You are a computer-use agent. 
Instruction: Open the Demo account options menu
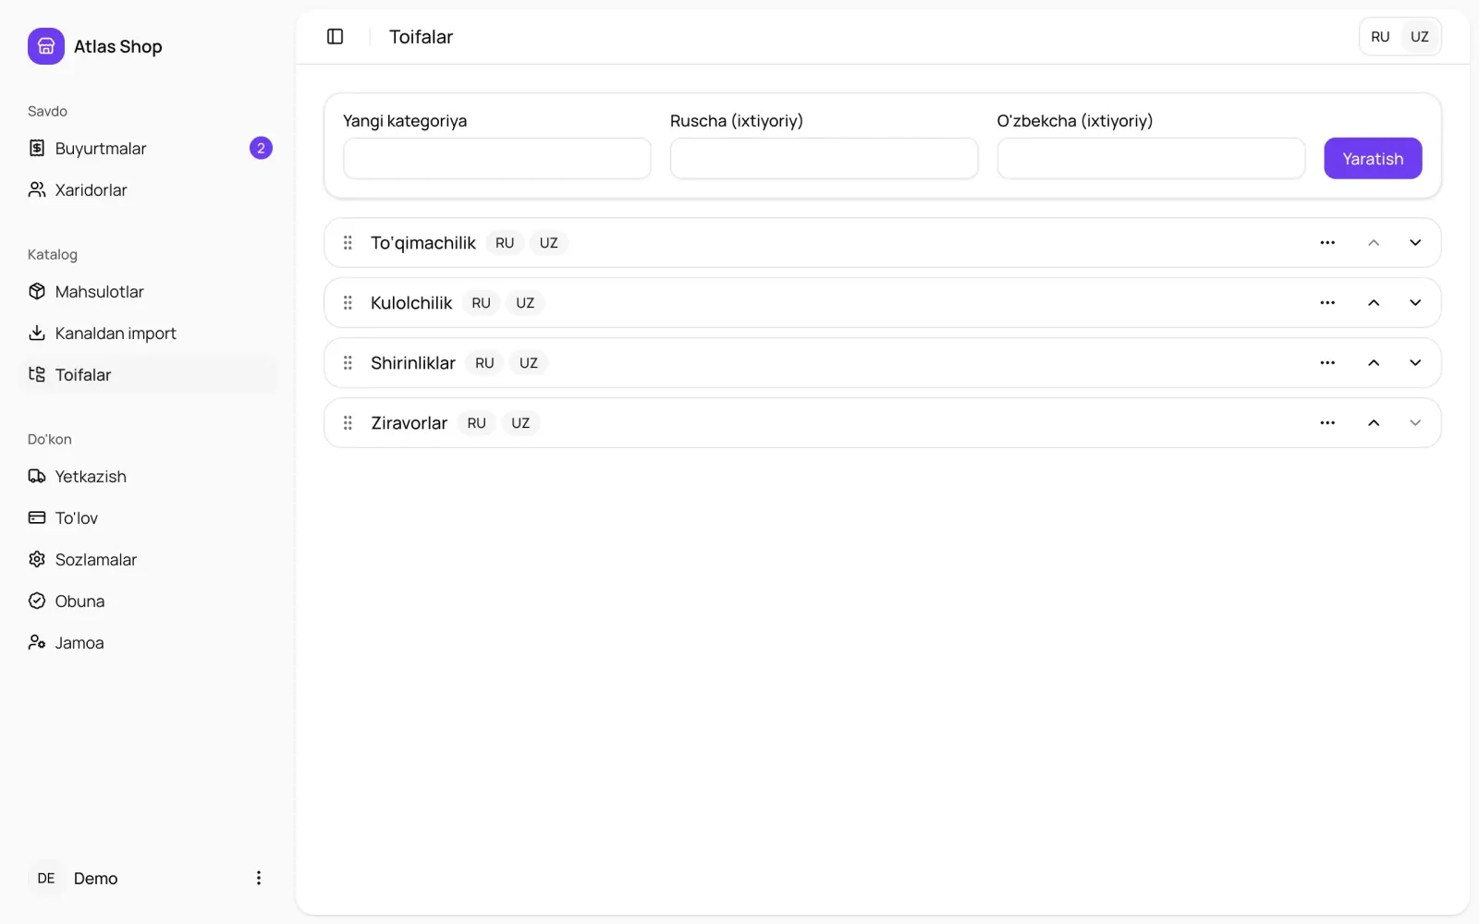point(259,878)
